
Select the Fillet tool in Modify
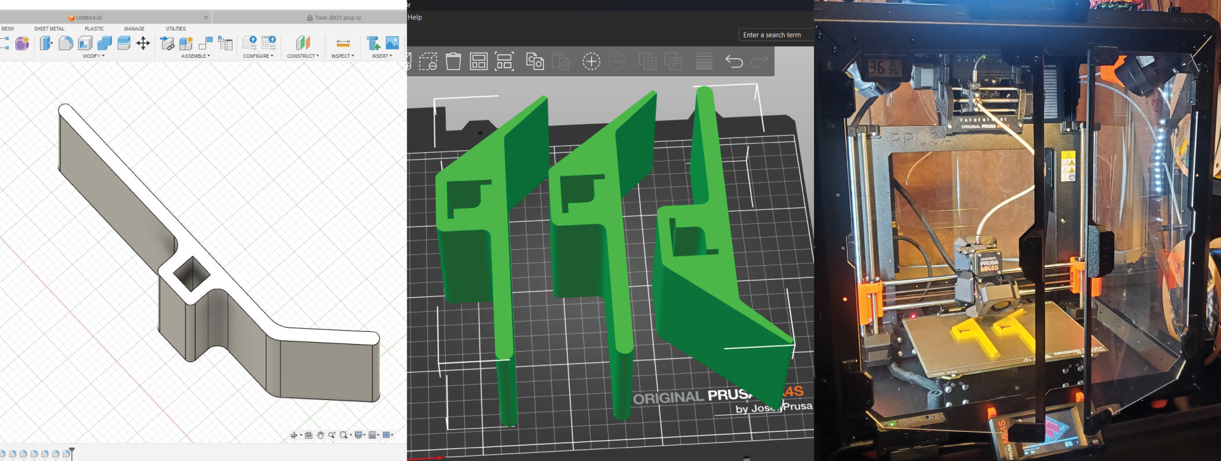coord(66,43)
